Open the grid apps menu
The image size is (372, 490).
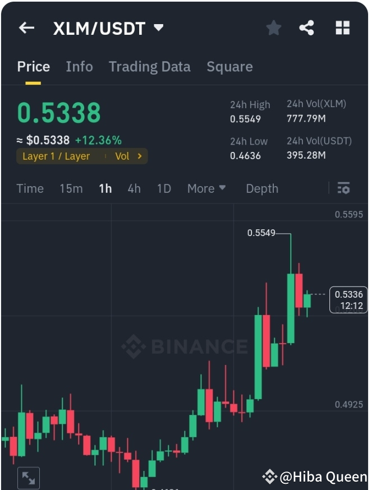342,27
